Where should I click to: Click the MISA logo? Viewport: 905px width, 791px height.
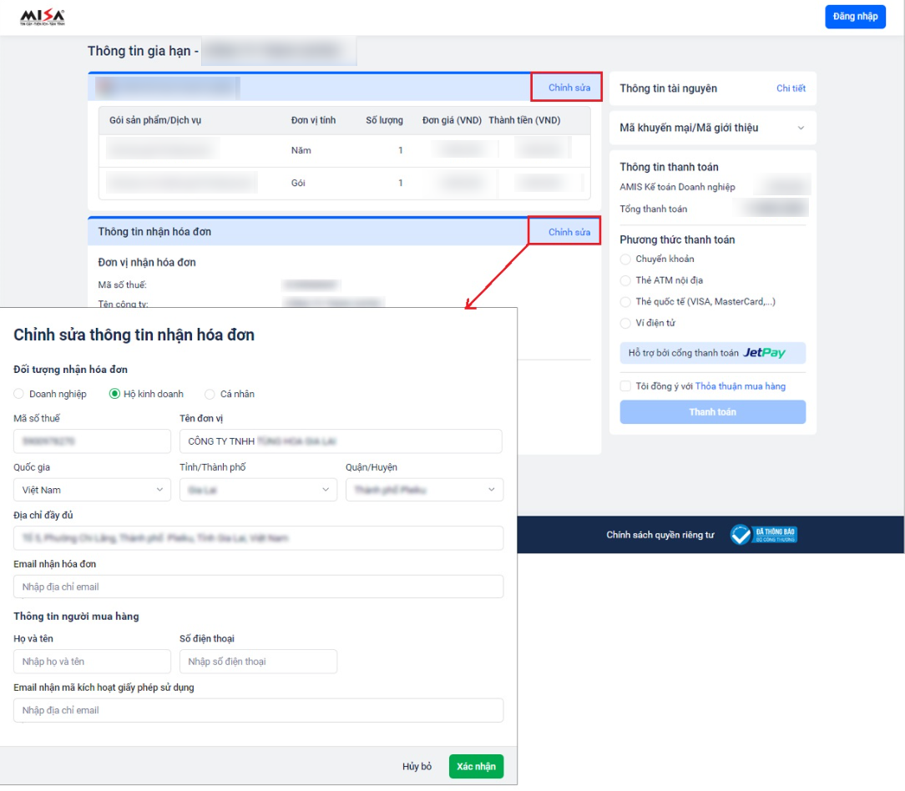click(43, 17)
